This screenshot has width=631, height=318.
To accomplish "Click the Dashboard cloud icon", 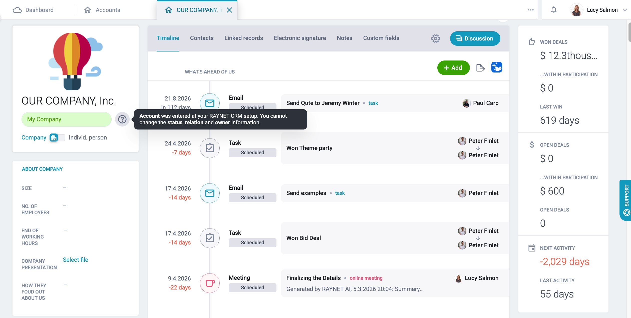I will [17, 10].
